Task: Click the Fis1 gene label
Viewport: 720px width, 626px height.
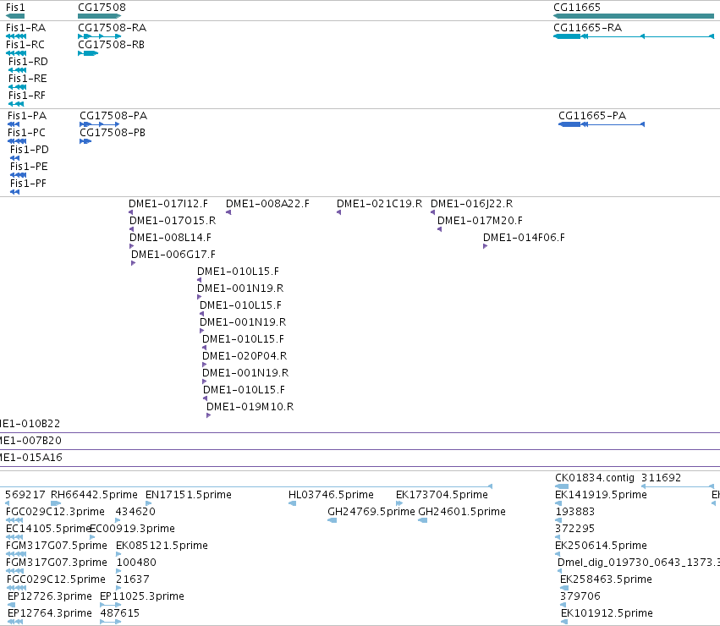Action: 15,8
